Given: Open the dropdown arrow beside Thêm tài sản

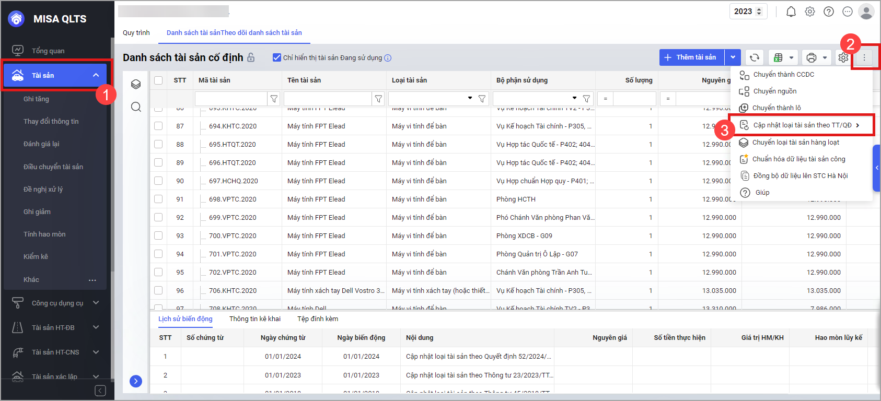Looking at the screenshot, I should point(733,57).
